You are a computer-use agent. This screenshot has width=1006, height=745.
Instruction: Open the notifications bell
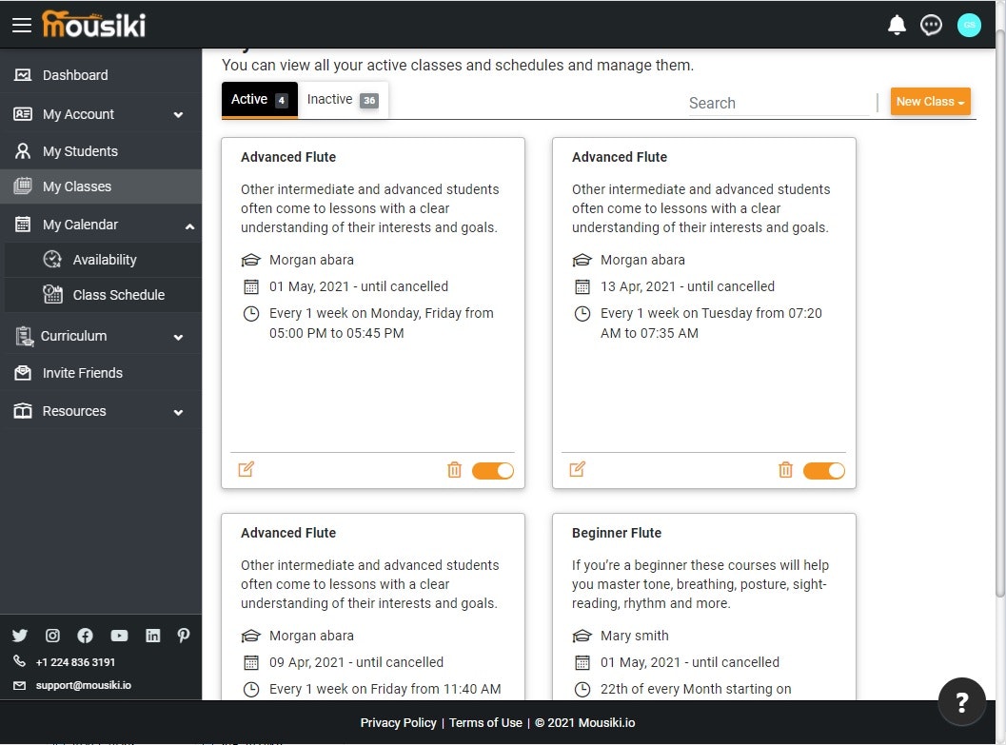point(897,25)
